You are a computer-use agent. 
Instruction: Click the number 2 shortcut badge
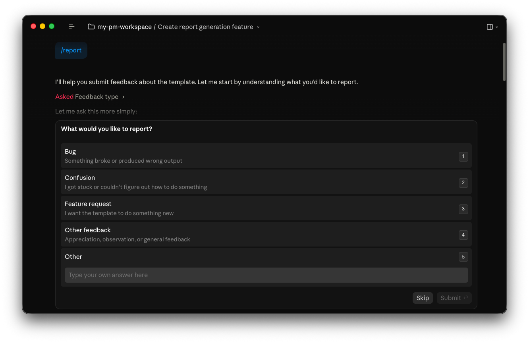pos(463,183)
